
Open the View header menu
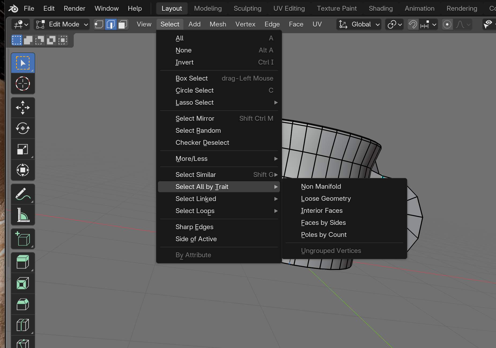coord(144,24)
